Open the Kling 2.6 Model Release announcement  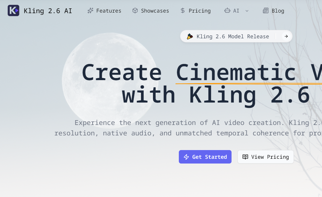pyautogui.click(x=232, y=36)
